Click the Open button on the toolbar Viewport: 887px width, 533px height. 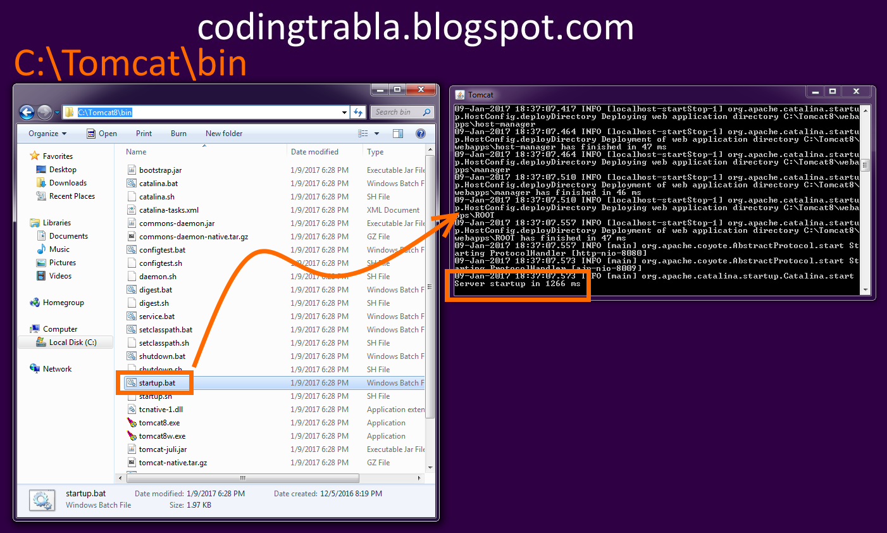108,134
